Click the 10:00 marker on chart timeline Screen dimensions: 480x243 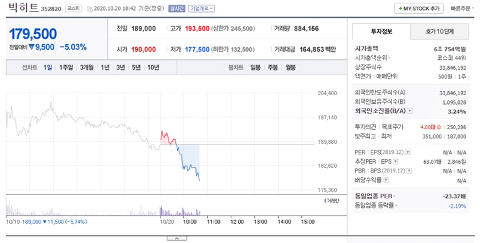point(189,222)
